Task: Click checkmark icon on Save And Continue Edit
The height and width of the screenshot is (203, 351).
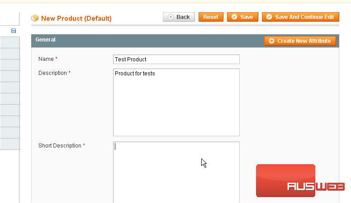Action: click(269, 17)
